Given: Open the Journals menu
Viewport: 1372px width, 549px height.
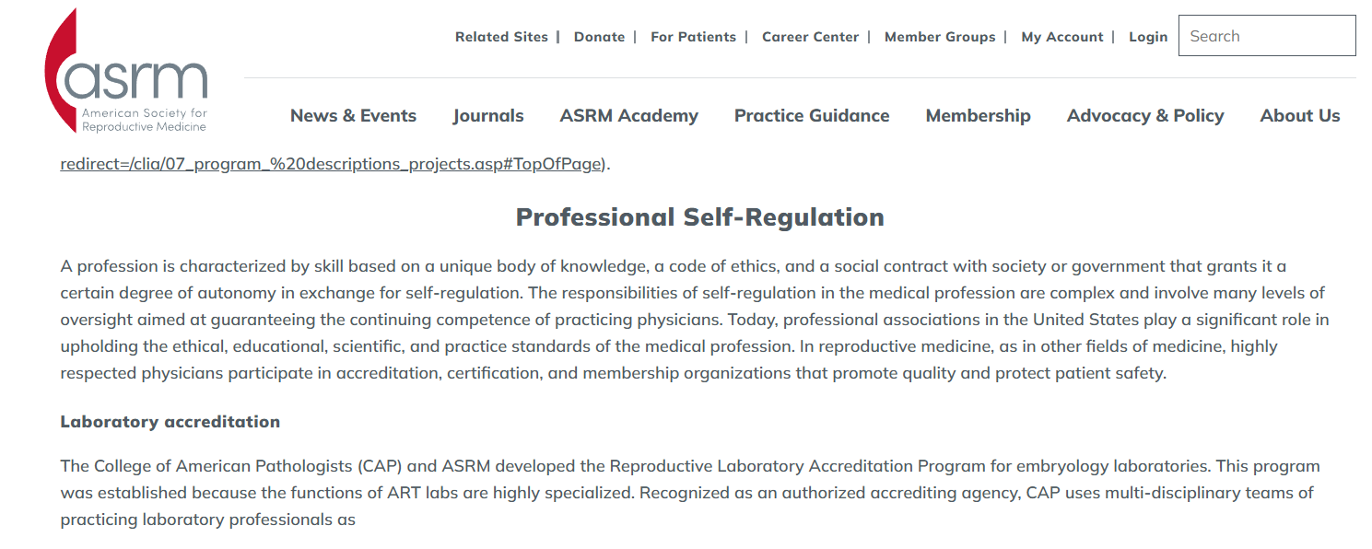Looking at the screenshot, I should point(488,116).
